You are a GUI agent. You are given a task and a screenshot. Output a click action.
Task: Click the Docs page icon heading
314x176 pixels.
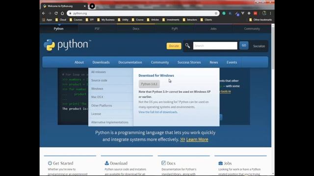point(163,163)
